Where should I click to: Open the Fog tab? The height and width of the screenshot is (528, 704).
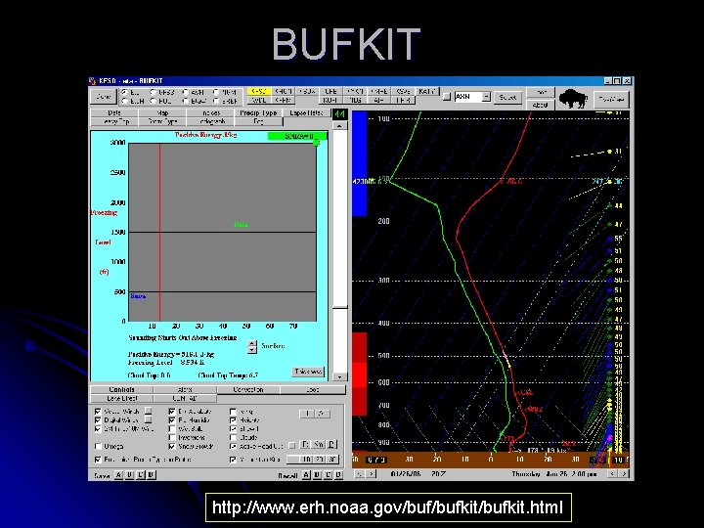[x=258, y=121]
